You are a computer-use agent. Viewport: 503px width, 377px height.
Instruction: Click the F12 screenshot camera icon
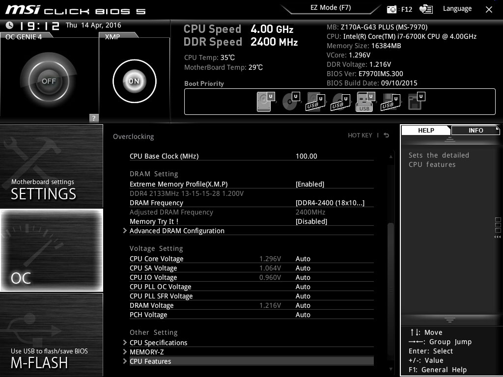click(x=391, y=9)
